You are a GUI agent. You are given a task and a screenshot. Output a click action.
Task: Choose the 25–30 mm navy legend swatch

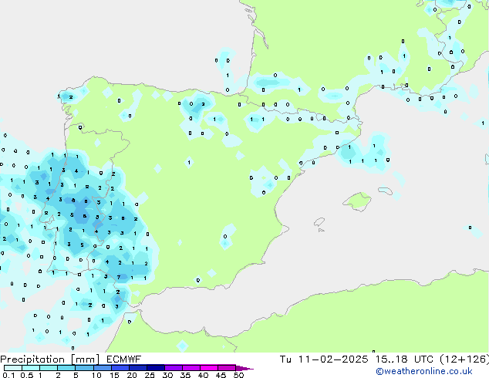155,368
